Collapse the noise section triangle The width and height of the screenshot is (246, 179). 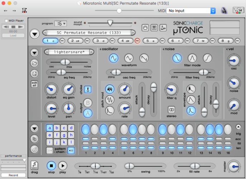click(163, 49)
